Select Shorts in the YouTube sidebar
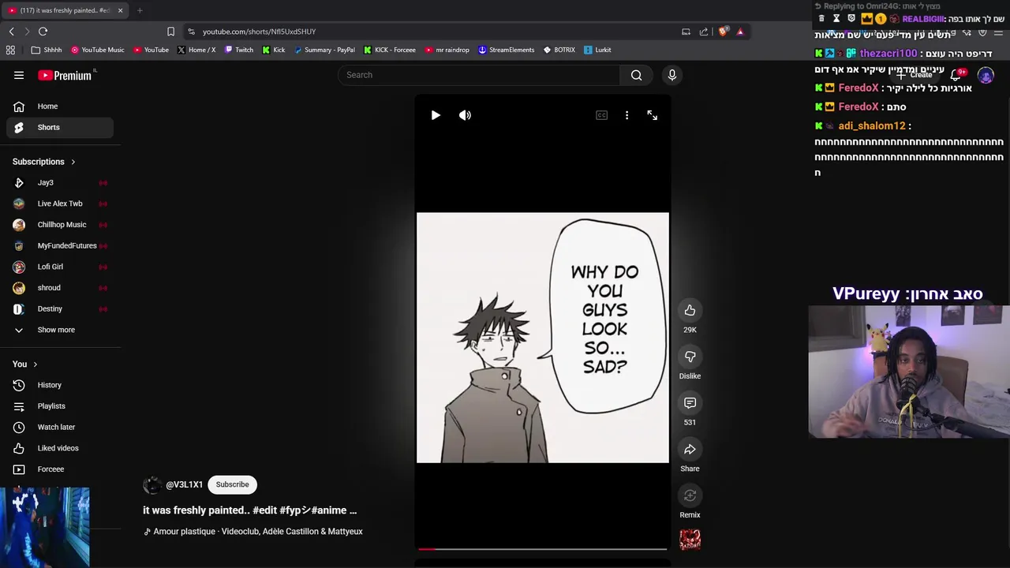 coord(60,127)
